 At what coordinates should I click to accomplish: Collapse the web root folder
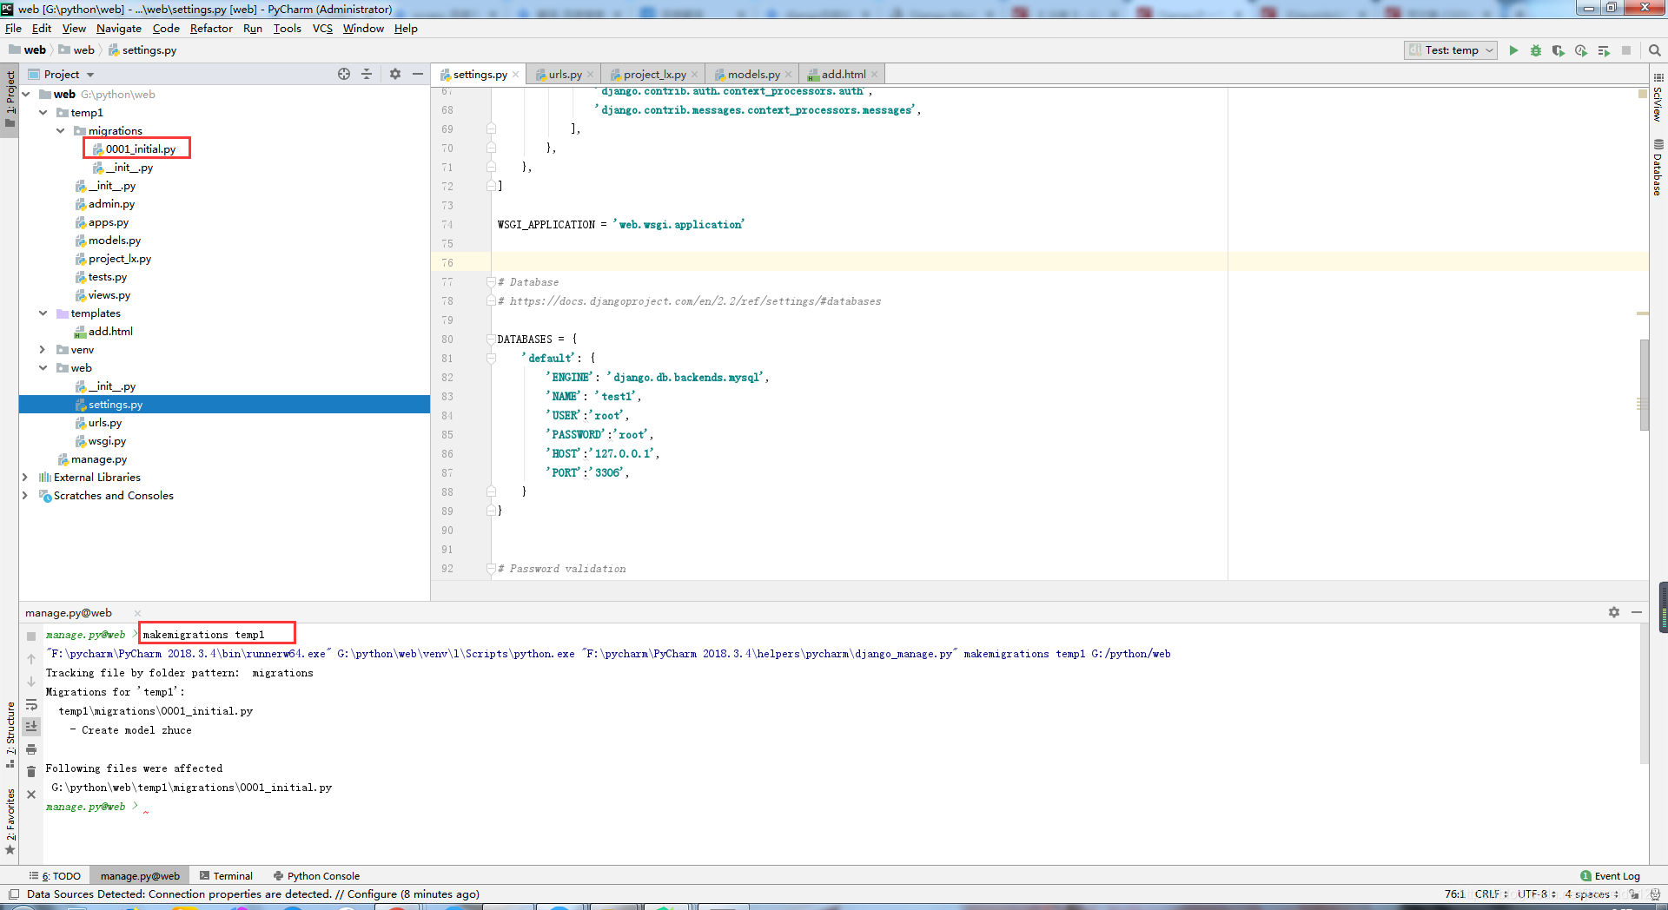[26, 94]
